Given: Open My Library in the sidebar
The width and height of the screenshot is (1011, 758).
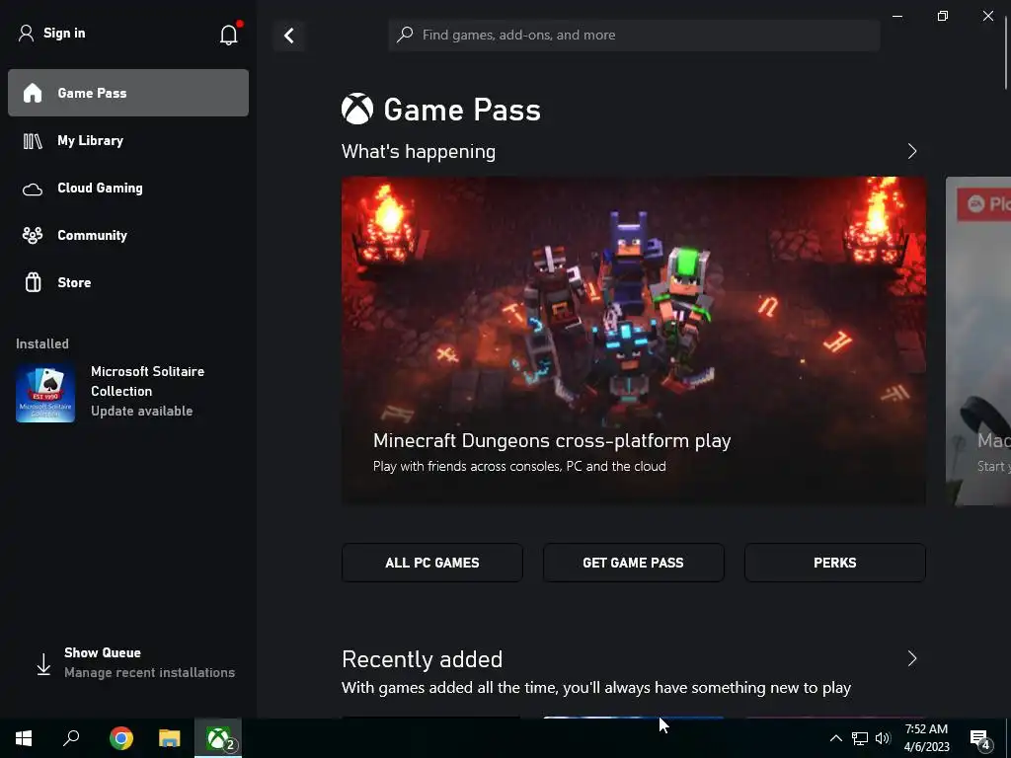Looking at the screenshot, I should coord(128,140).
